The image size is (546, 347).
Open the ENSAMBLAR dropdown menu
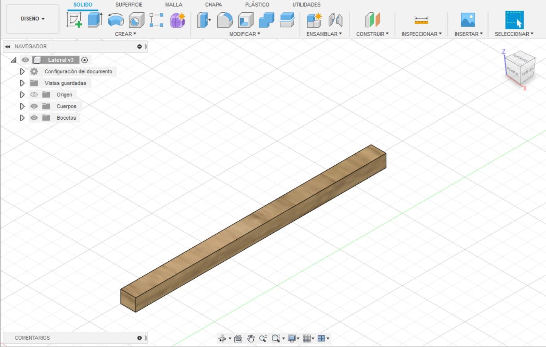324,34
